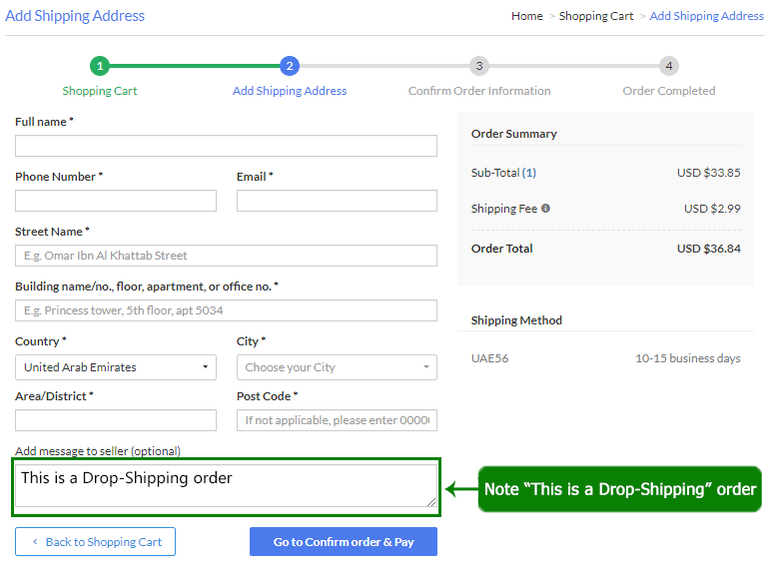Click the Street Name field
Screen dimensions: 769x579
(226, 256)
